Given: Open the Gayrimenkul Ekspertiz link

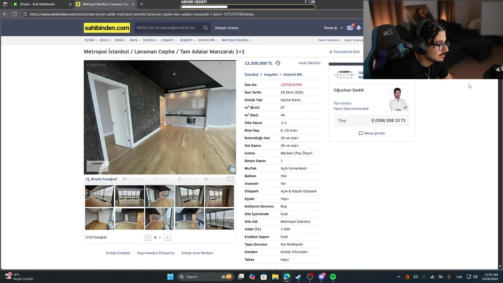Looking at the screenshot, I should coord(156,253).
